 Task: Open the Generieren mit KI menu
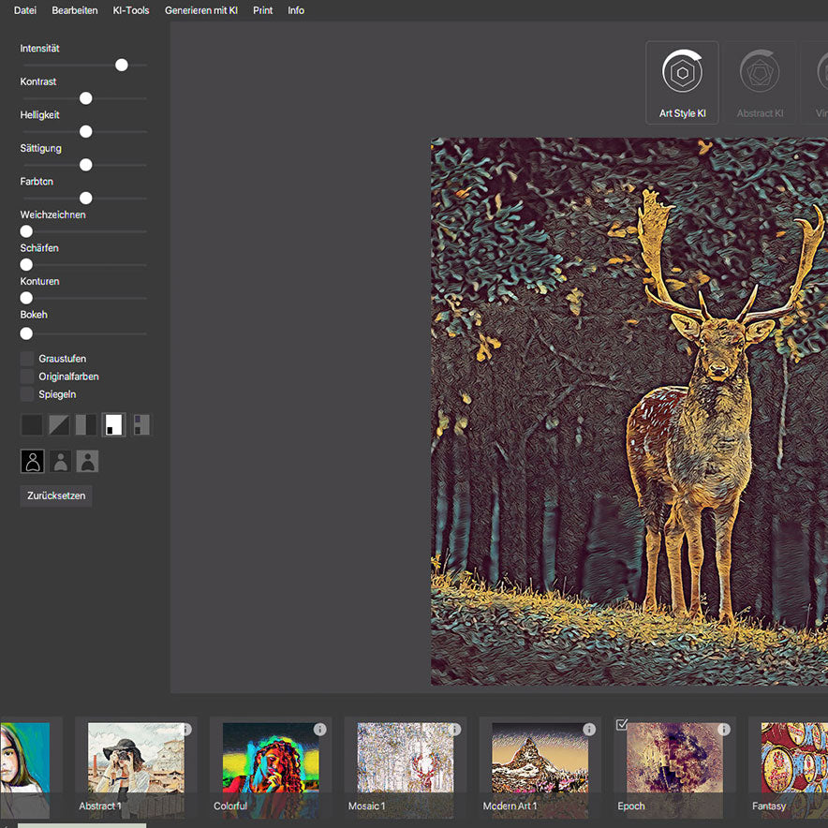pyautogui.click(x=201, y=10)
